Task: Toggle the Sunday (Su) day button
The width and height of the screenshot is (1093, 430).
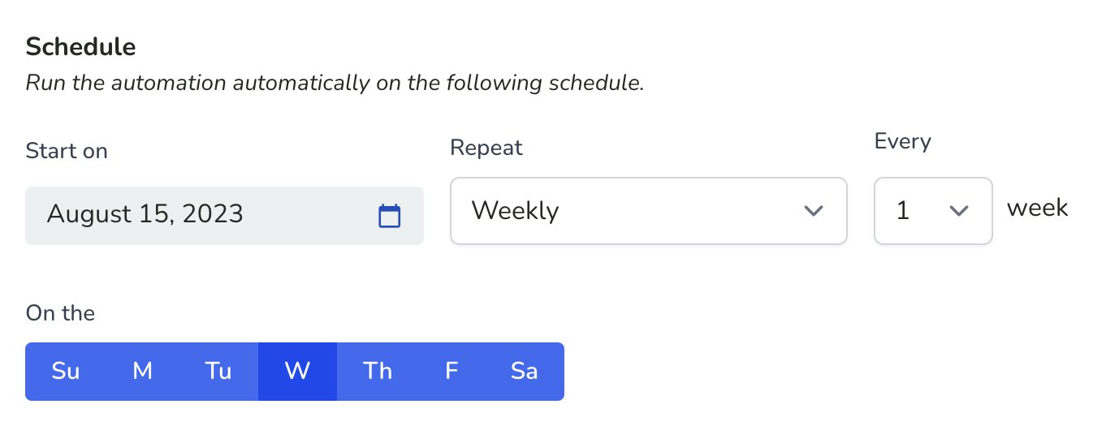Action: [x=65, y=372]
